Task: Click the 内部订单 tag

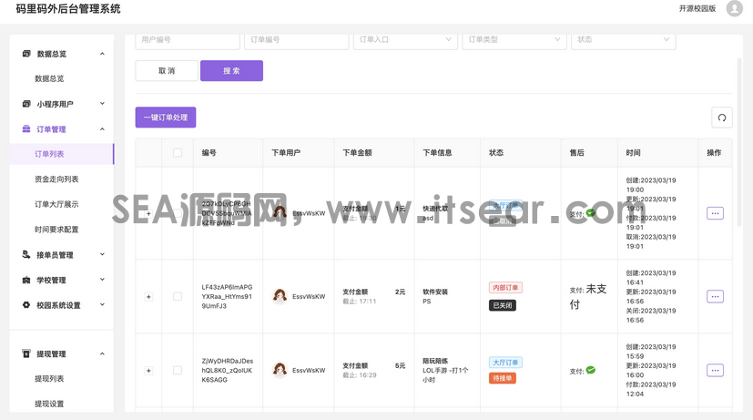Action: [505, 287]
